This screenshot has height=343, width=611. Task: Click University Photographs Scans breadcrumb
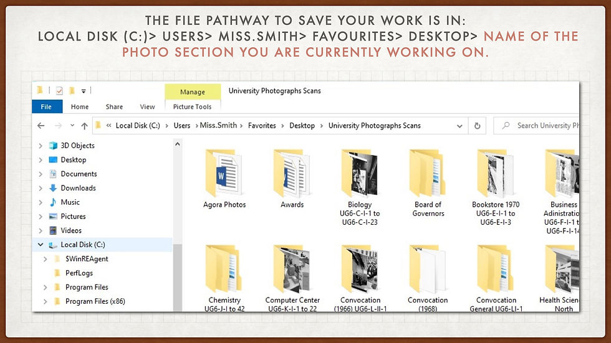tap(375, 126)
